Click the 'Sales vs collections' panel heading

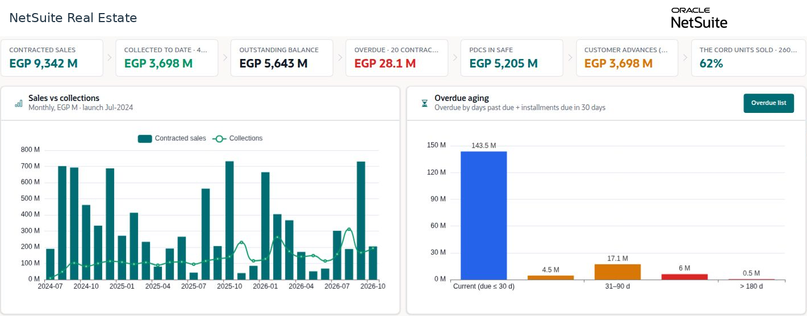(64, 98)
